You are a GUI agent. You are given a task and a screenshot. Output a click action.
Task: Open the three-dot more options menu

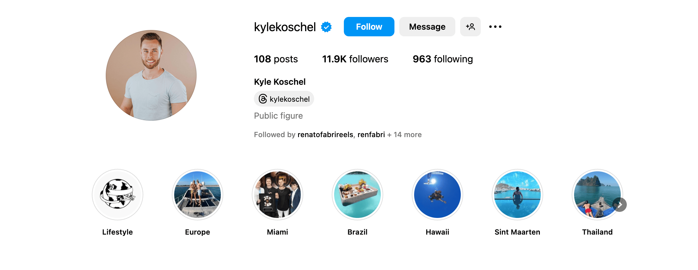(495, 27)
